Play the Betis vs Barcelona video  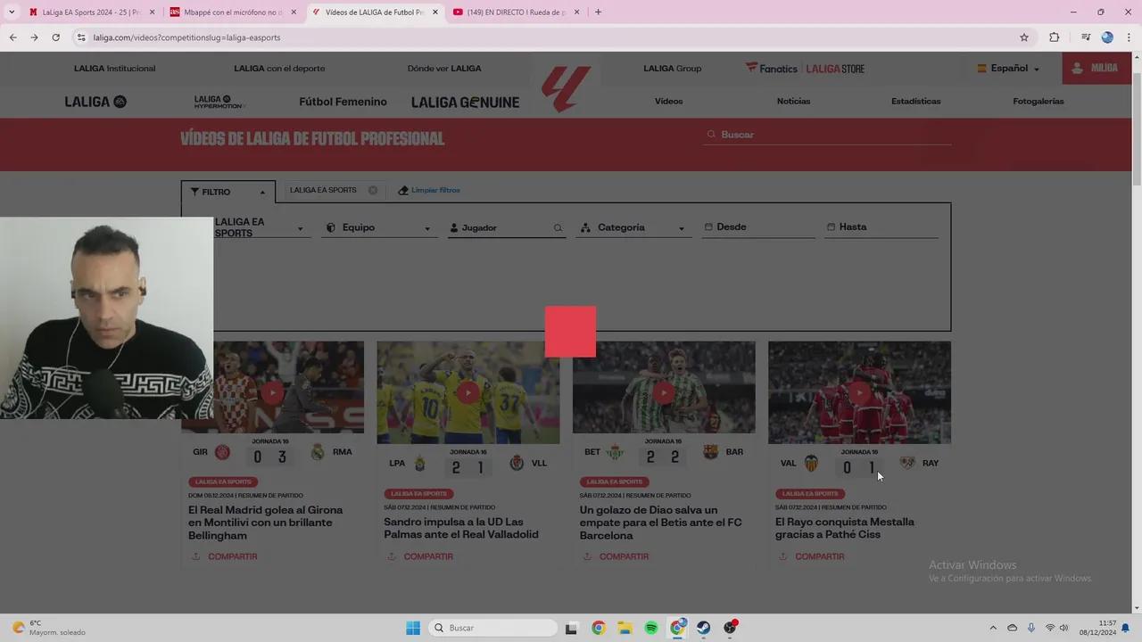click(x=664, y=392)
